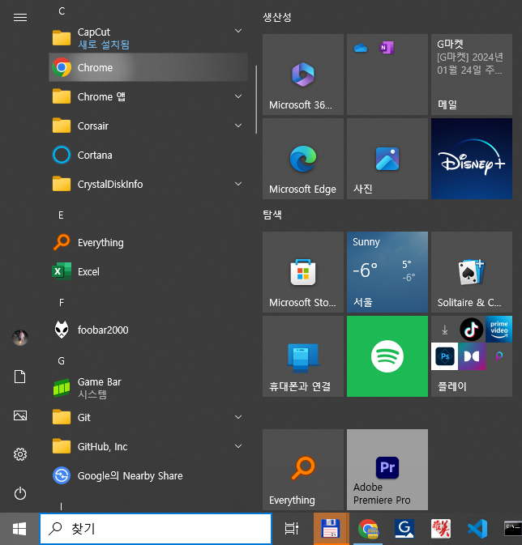The width and height of the screenshot is (522, 545).
Task: Open Pictures from the Start sidebar
Action: pyautogui.click(x=19, y=415)
